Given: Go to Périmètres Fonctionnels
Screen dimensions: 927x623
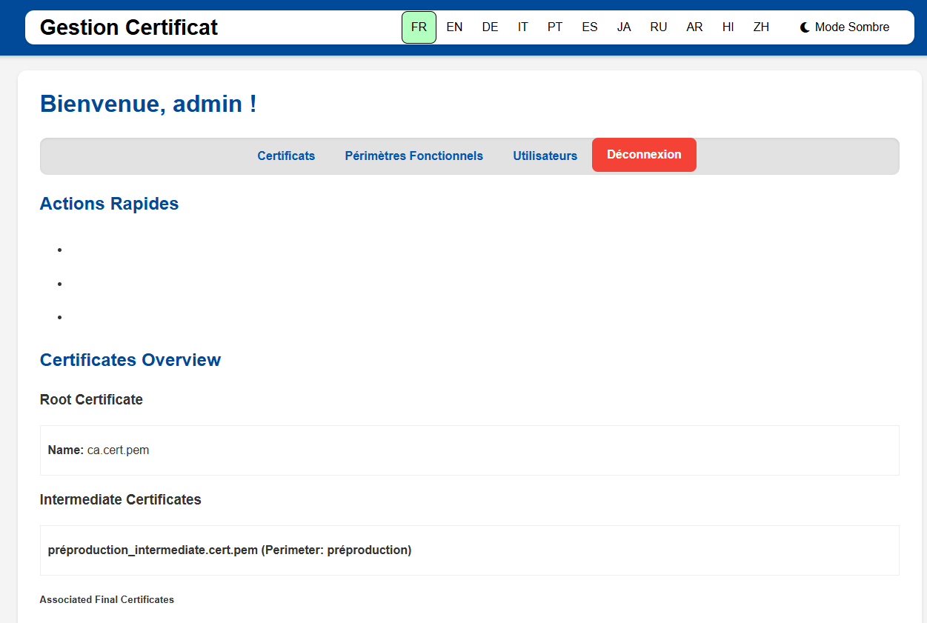Looking at the screenshot, I should (x=413, y=156).
